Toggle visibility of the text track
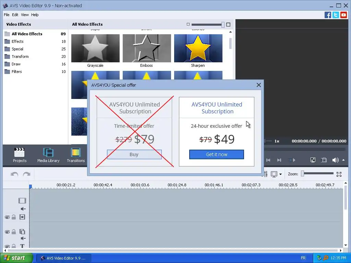 7,247
